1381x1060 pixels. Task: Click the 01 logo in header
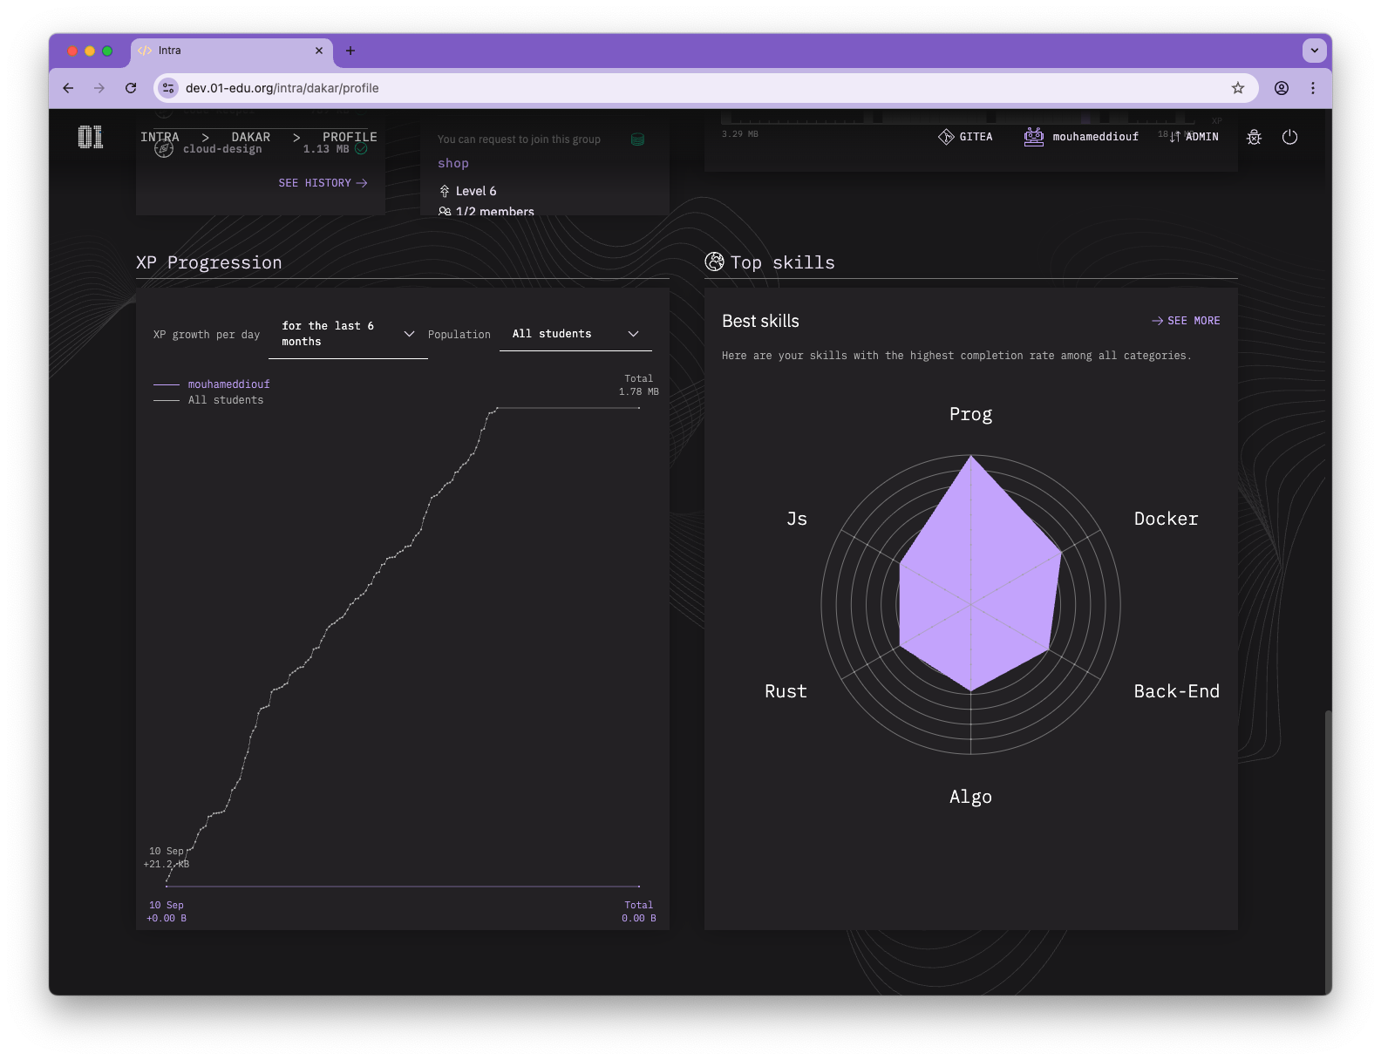[x=90, y=137]
